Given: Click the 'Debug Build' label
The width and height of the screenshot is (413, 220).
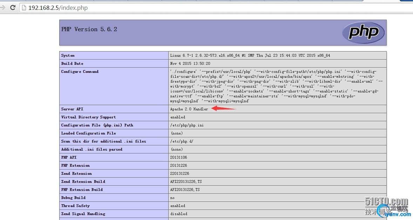Looking at the screenshot, I should [73, 198].
